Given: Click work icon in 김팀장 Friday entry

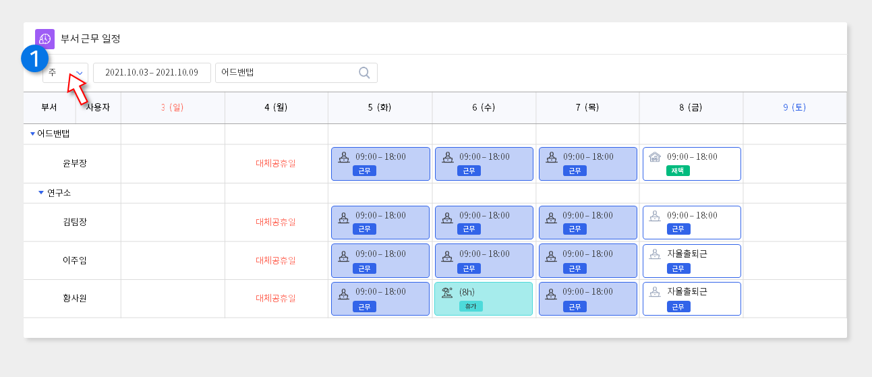Looking at the screenshot, I should (x=654, y=216).
